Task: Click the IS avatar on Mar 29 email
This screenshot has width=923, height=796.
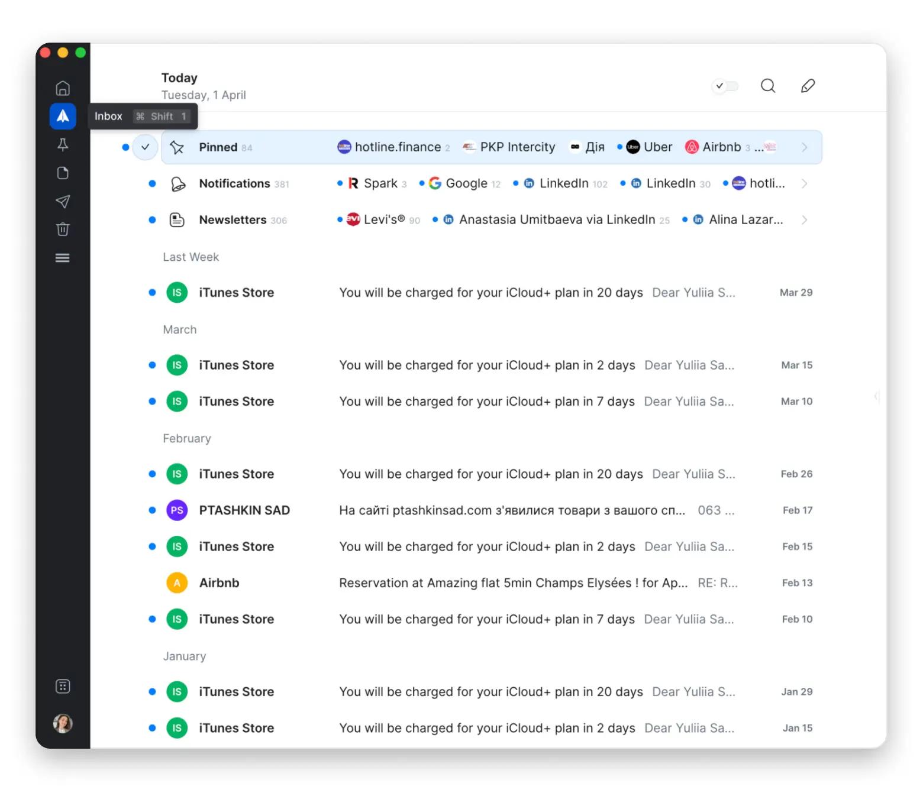Action: coord(177,293)
